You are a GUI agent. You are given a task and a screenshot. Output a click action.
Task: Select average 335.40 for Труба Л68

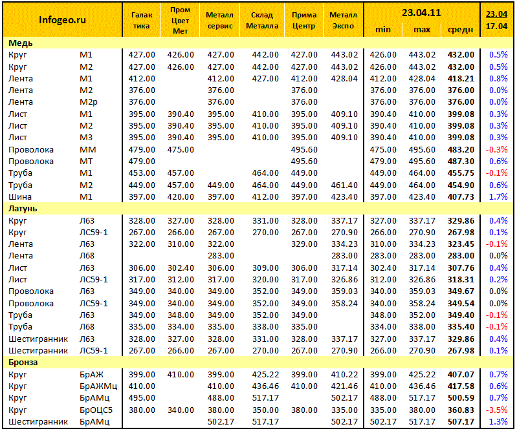coord(461,327)
